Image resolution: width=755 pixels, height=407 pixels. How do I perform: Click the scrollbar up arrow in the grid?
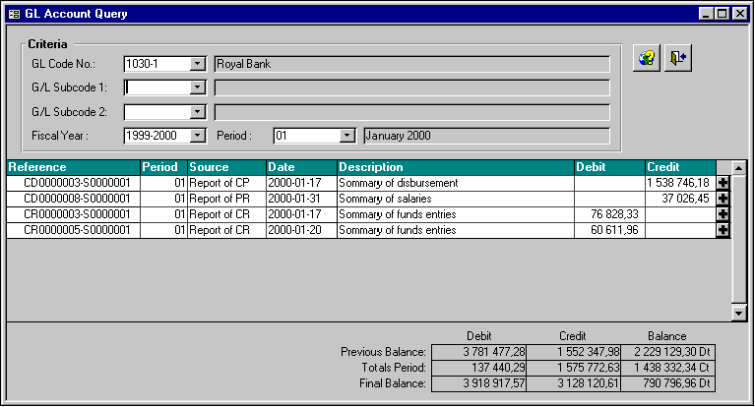coord(739,168)
